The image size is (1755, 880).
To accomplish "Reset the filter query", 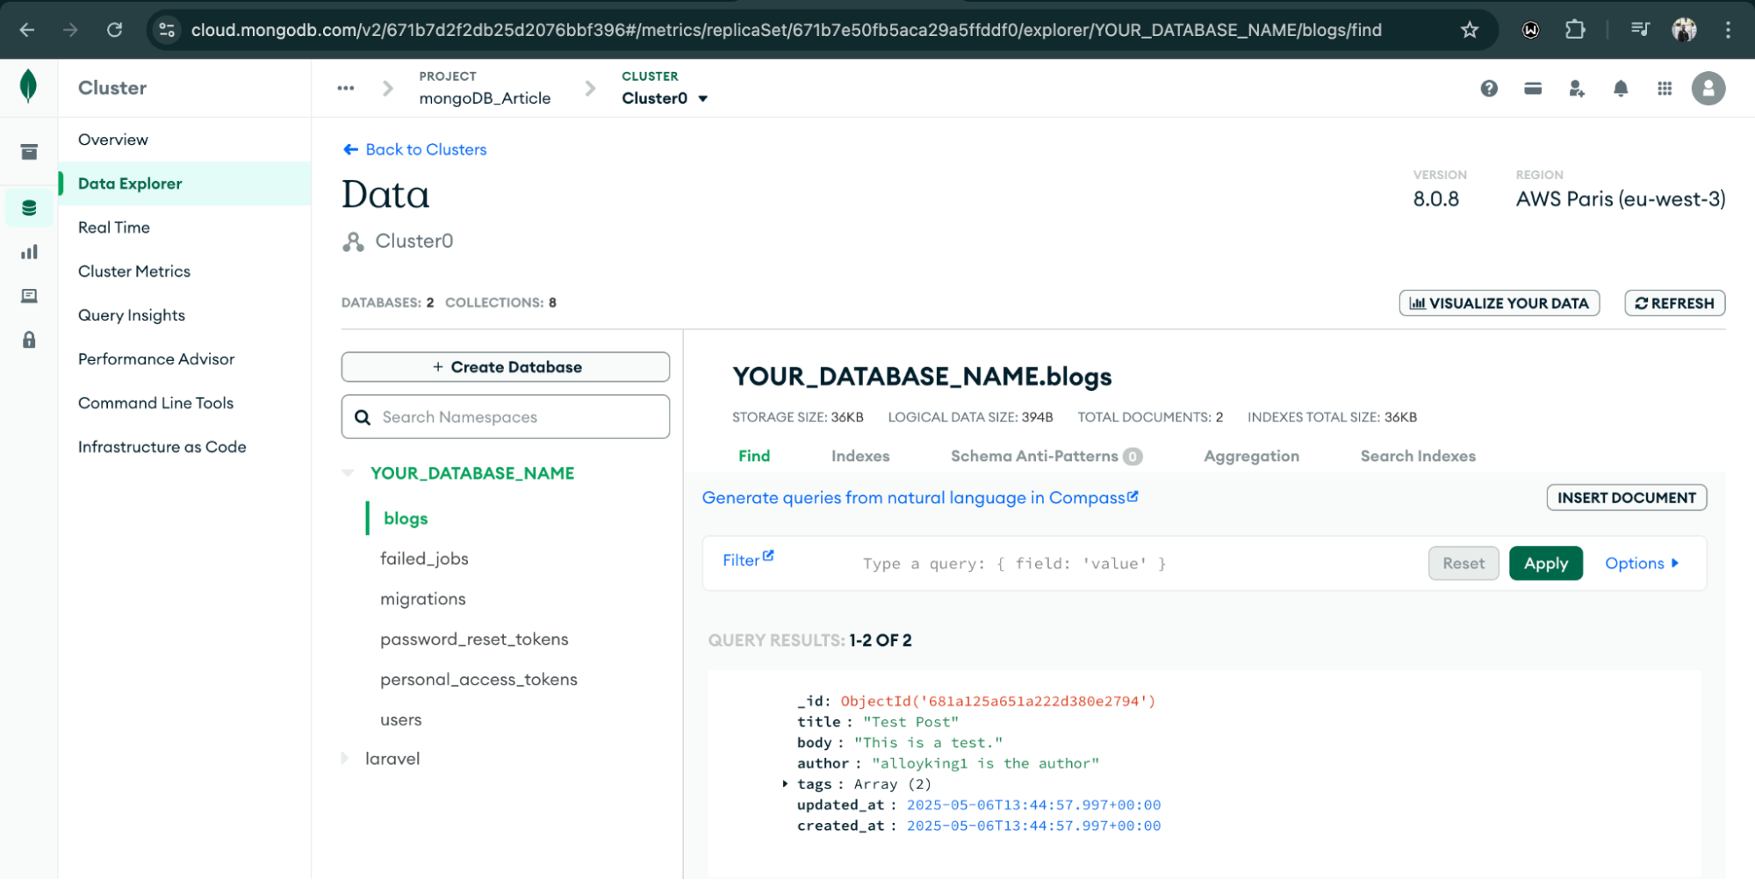I will click(x=1464, y=563).
